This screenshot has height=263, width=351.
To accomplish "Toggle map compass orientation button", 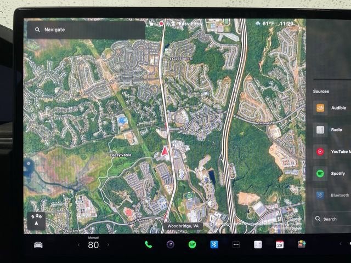I will click(x=36, y=221).
